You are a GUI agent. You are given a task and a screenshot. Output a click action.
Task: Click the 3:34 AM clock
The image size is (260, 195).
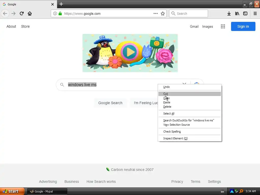click(251, 191)
